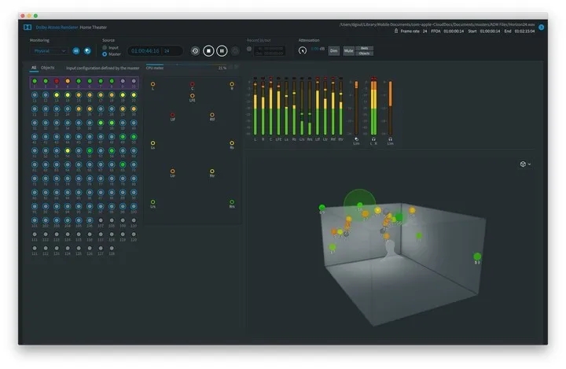The image size is (566, 369).
Task: Click the lock icon next to Frame rate
Action: pos(396,31)
